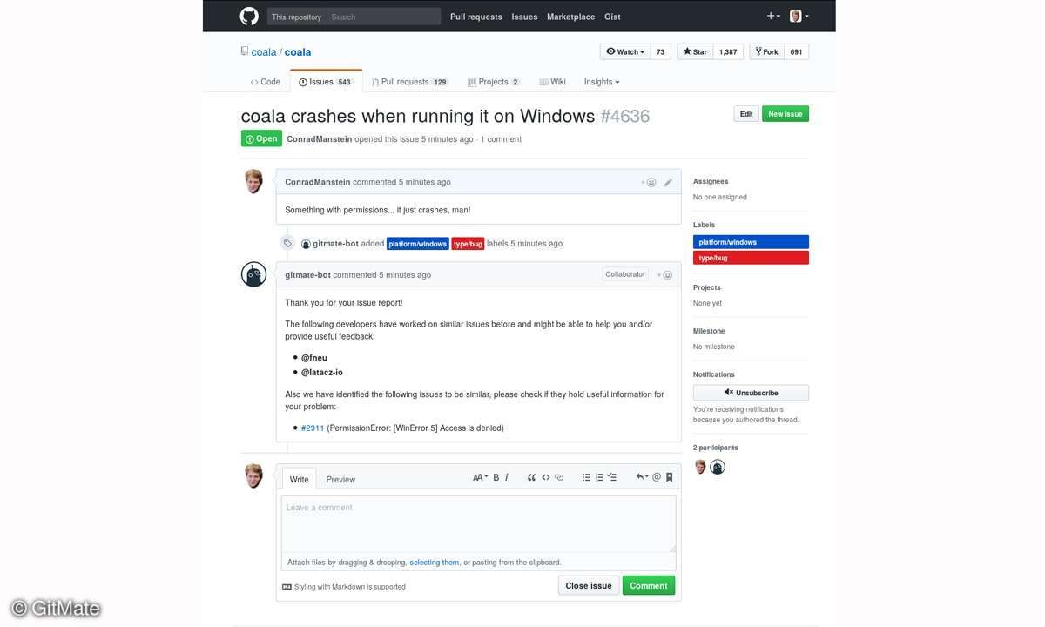Open the user avatar menu in header

tap(799, 17)
